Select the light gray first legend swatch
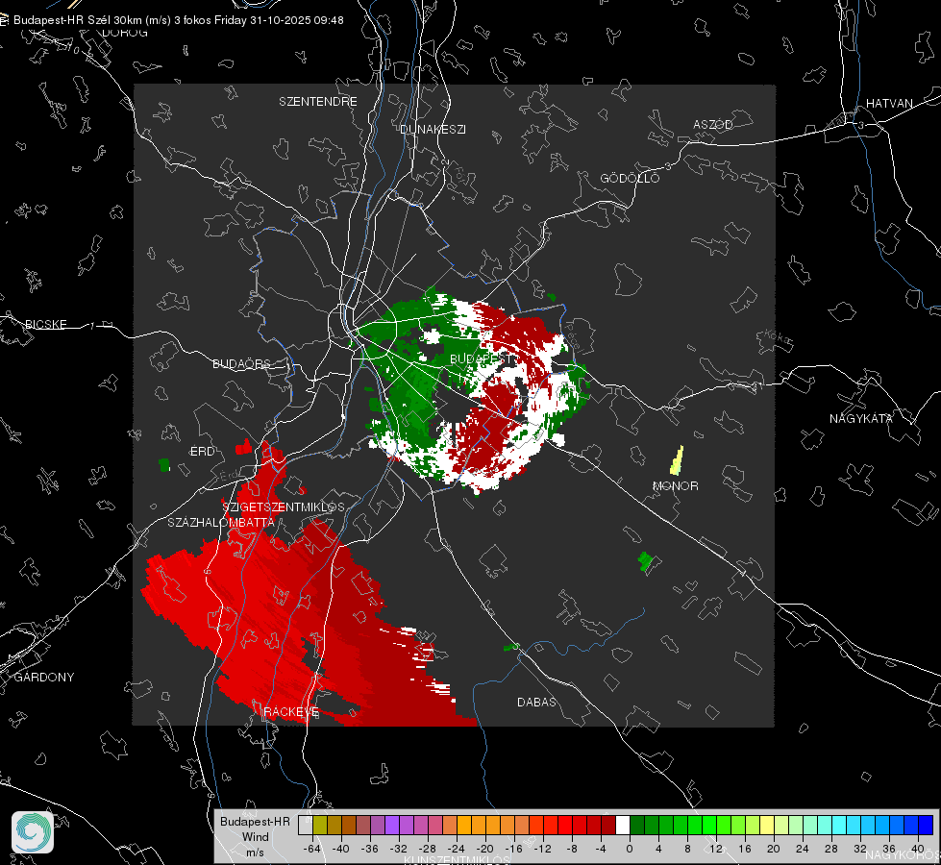Screen dimensions: 941x865 coord(306,825)
